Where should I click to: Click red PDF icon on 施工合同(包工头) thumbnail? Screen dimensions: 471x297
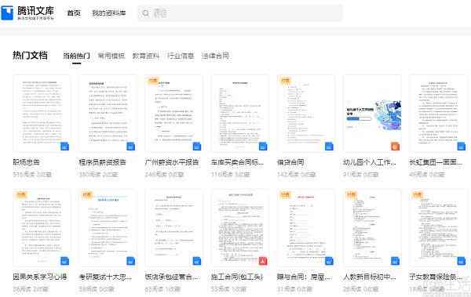[x=263, y=261]
